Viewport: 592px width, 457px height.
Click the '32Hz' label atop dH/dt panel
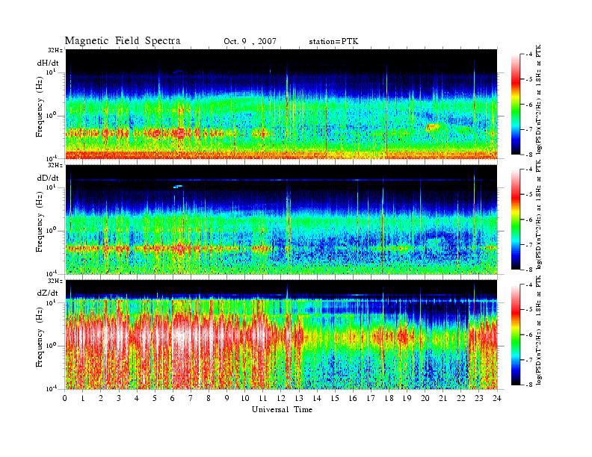pyautogui.click(x=55, y=50)
